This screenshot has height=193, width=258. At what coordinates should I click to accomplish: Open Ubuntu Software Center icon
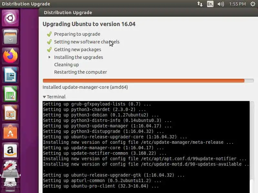[10, 132]
